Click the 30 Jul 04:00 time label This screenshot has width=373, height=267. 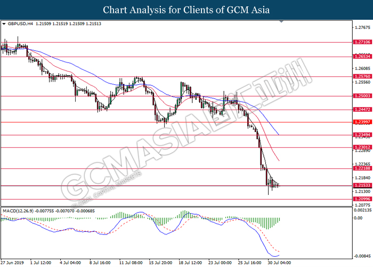pos(279,263)
